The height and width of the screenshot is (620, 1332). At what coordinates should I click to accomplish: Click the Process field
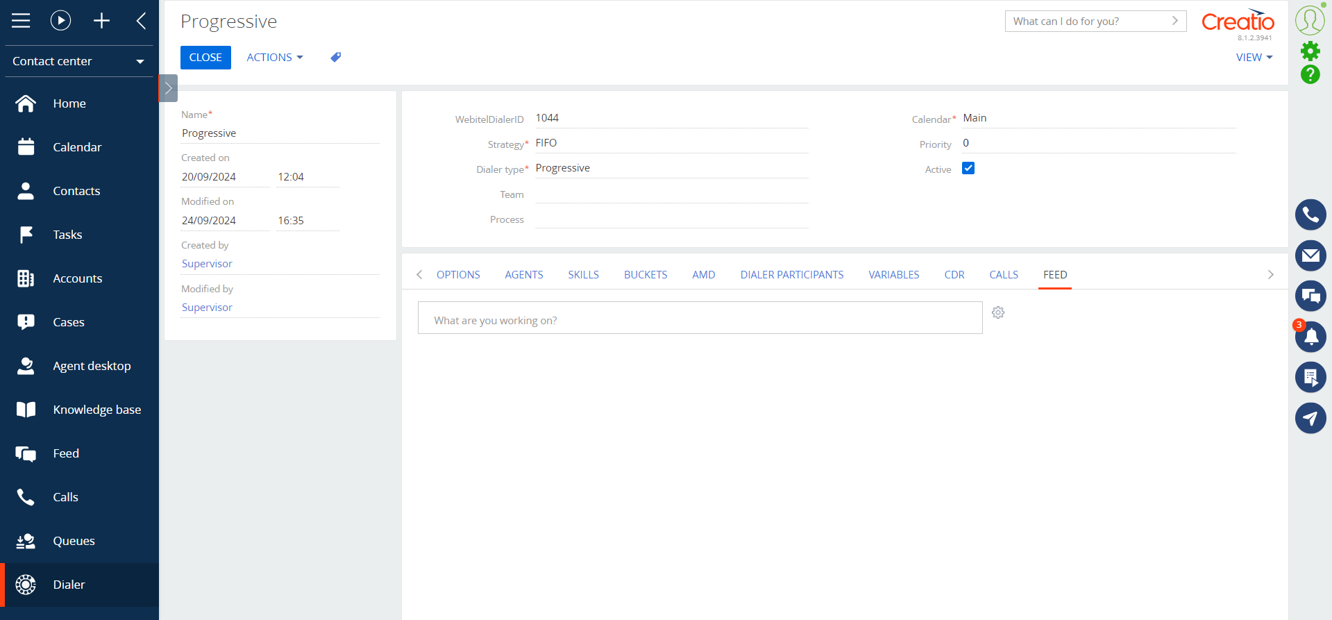tap(672, 219)
